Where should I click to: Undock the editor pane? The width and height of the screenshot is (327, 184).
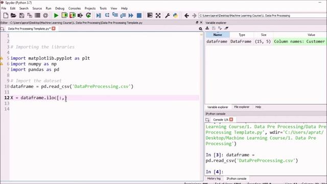point(197,22)
